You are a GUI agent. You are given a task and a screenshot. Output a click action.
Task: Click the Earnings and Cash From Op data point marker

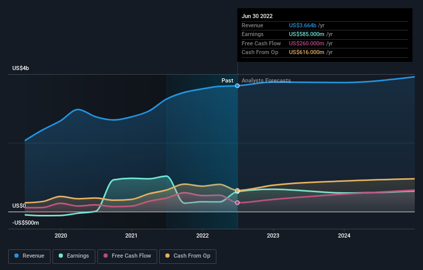coord(237,191)
